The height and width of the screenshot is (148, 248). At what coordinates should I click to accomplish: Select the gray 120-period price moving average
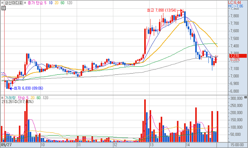pyautogui.click(x=69, y=3)
